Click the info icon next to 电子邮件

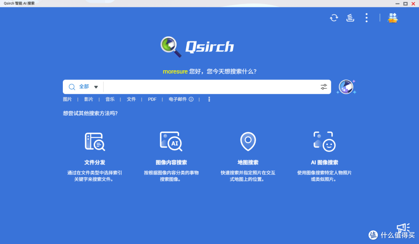tap(191, 99)
